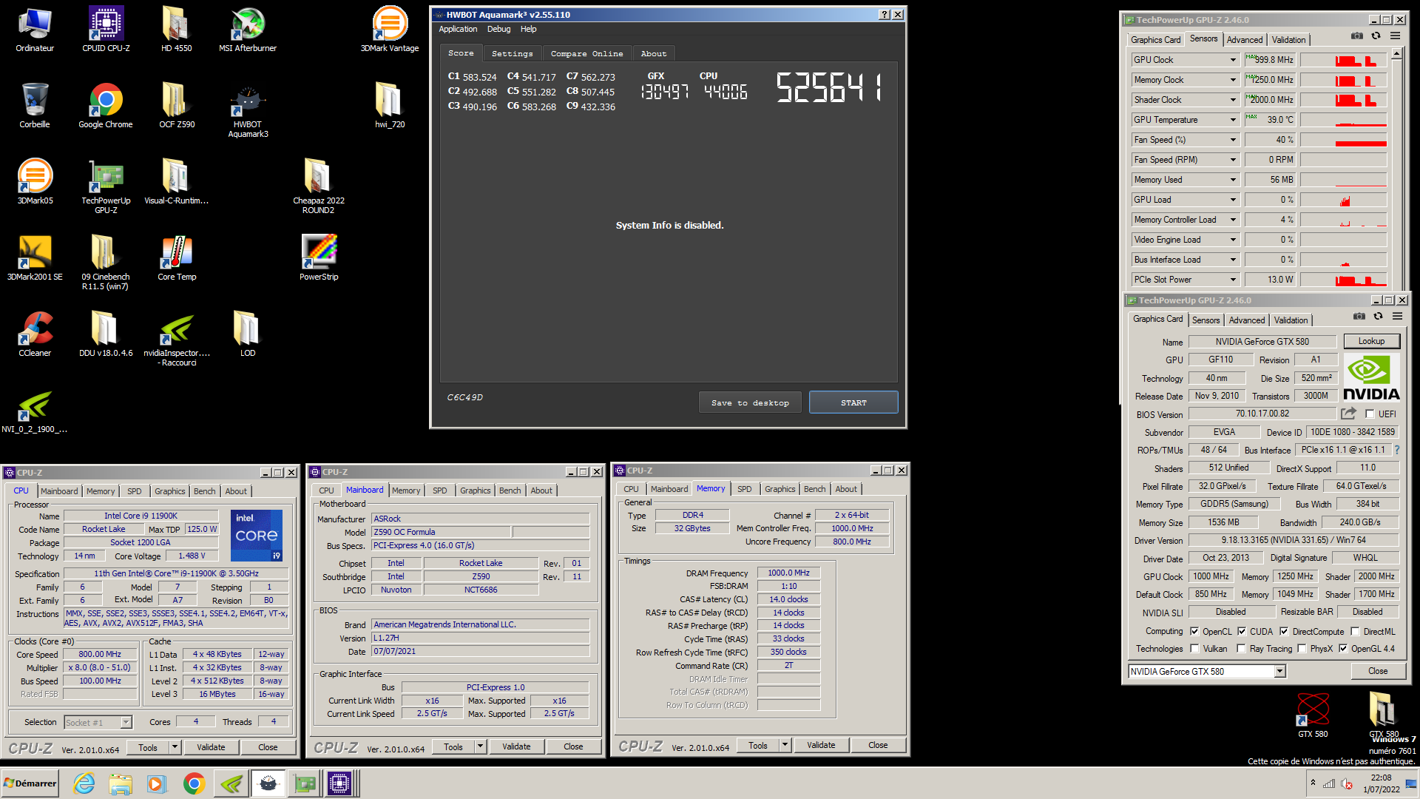Expand PCIe Slot Power sensor dropdown

pos(1232,280)
